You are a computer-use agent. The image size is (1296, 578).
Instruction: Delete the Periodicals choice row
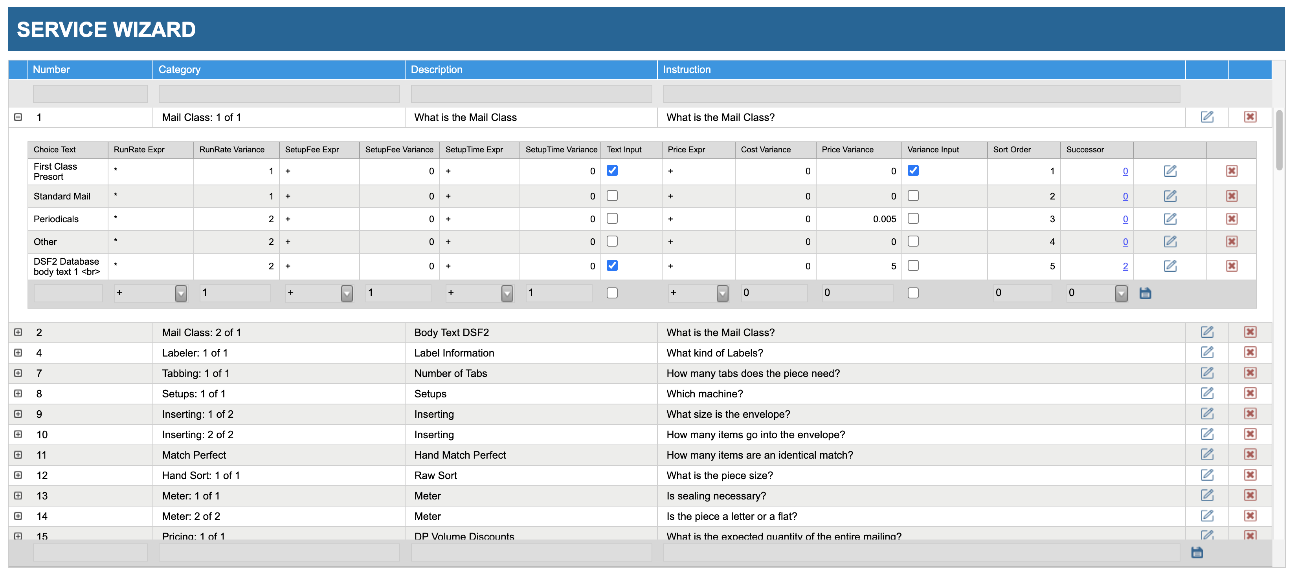(1232, 219)
